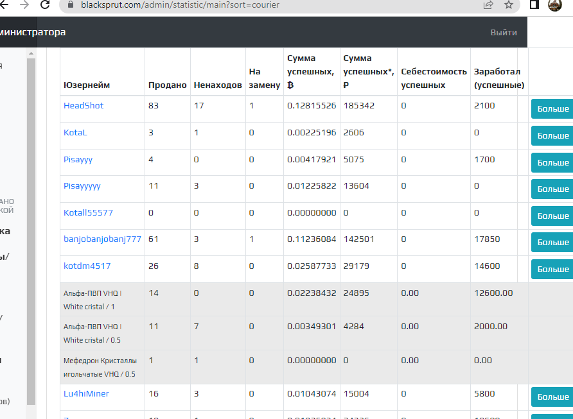Click the value 29179 in kotdm4517 row
573x419 pixels.
(x=357, y=266)
